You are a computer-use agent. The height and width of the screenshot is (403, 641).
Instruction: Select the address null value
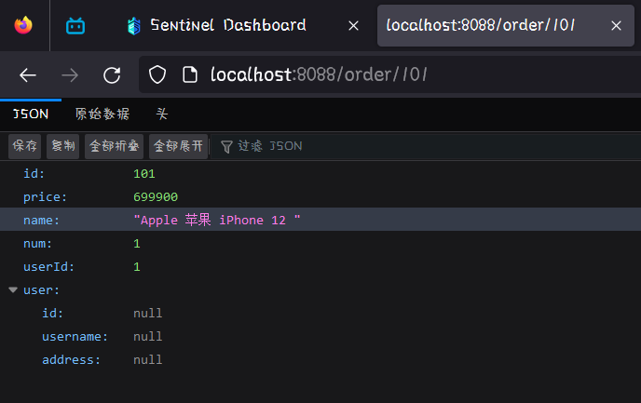(148, 359)
